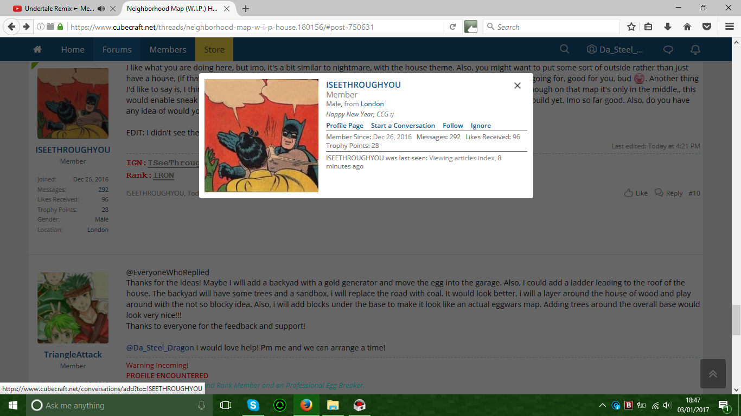Go to forum home via house icon

tap(37, 49)
